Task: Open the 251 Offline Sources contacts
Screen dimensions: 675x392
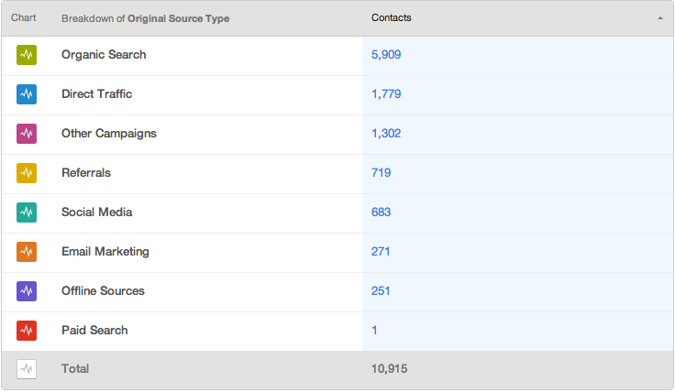Action: tap(381, 291)
